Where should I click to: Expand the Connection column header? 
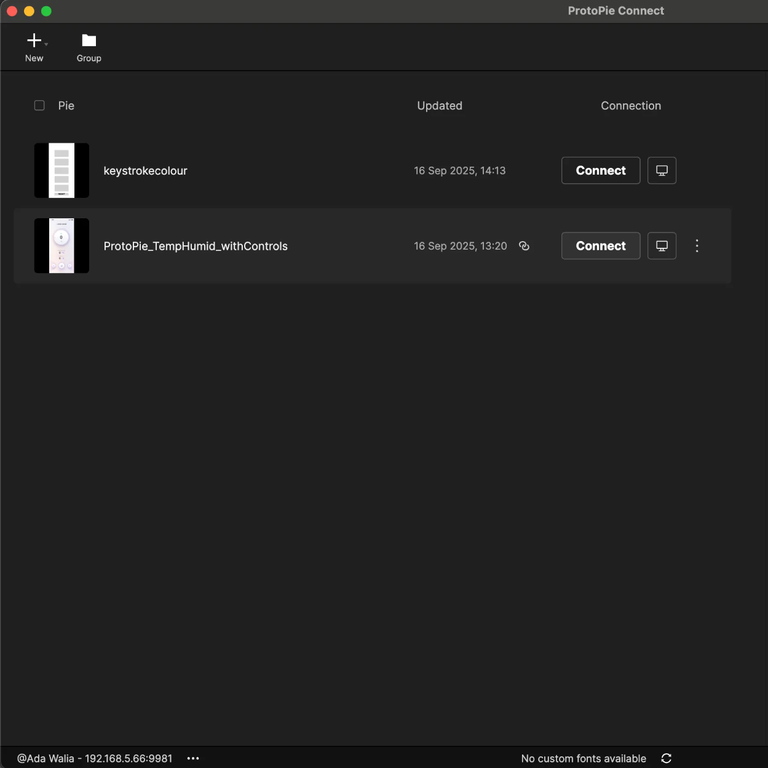631,105
